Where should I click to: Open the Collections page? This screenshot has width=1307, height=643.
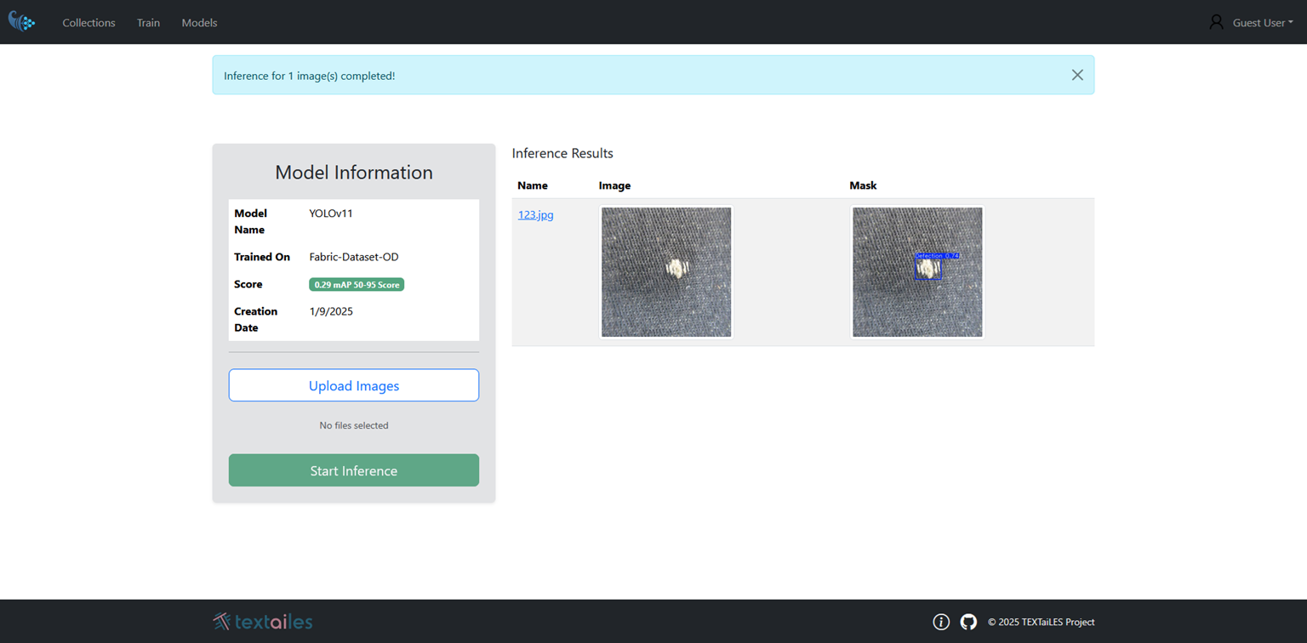[88, 23]
